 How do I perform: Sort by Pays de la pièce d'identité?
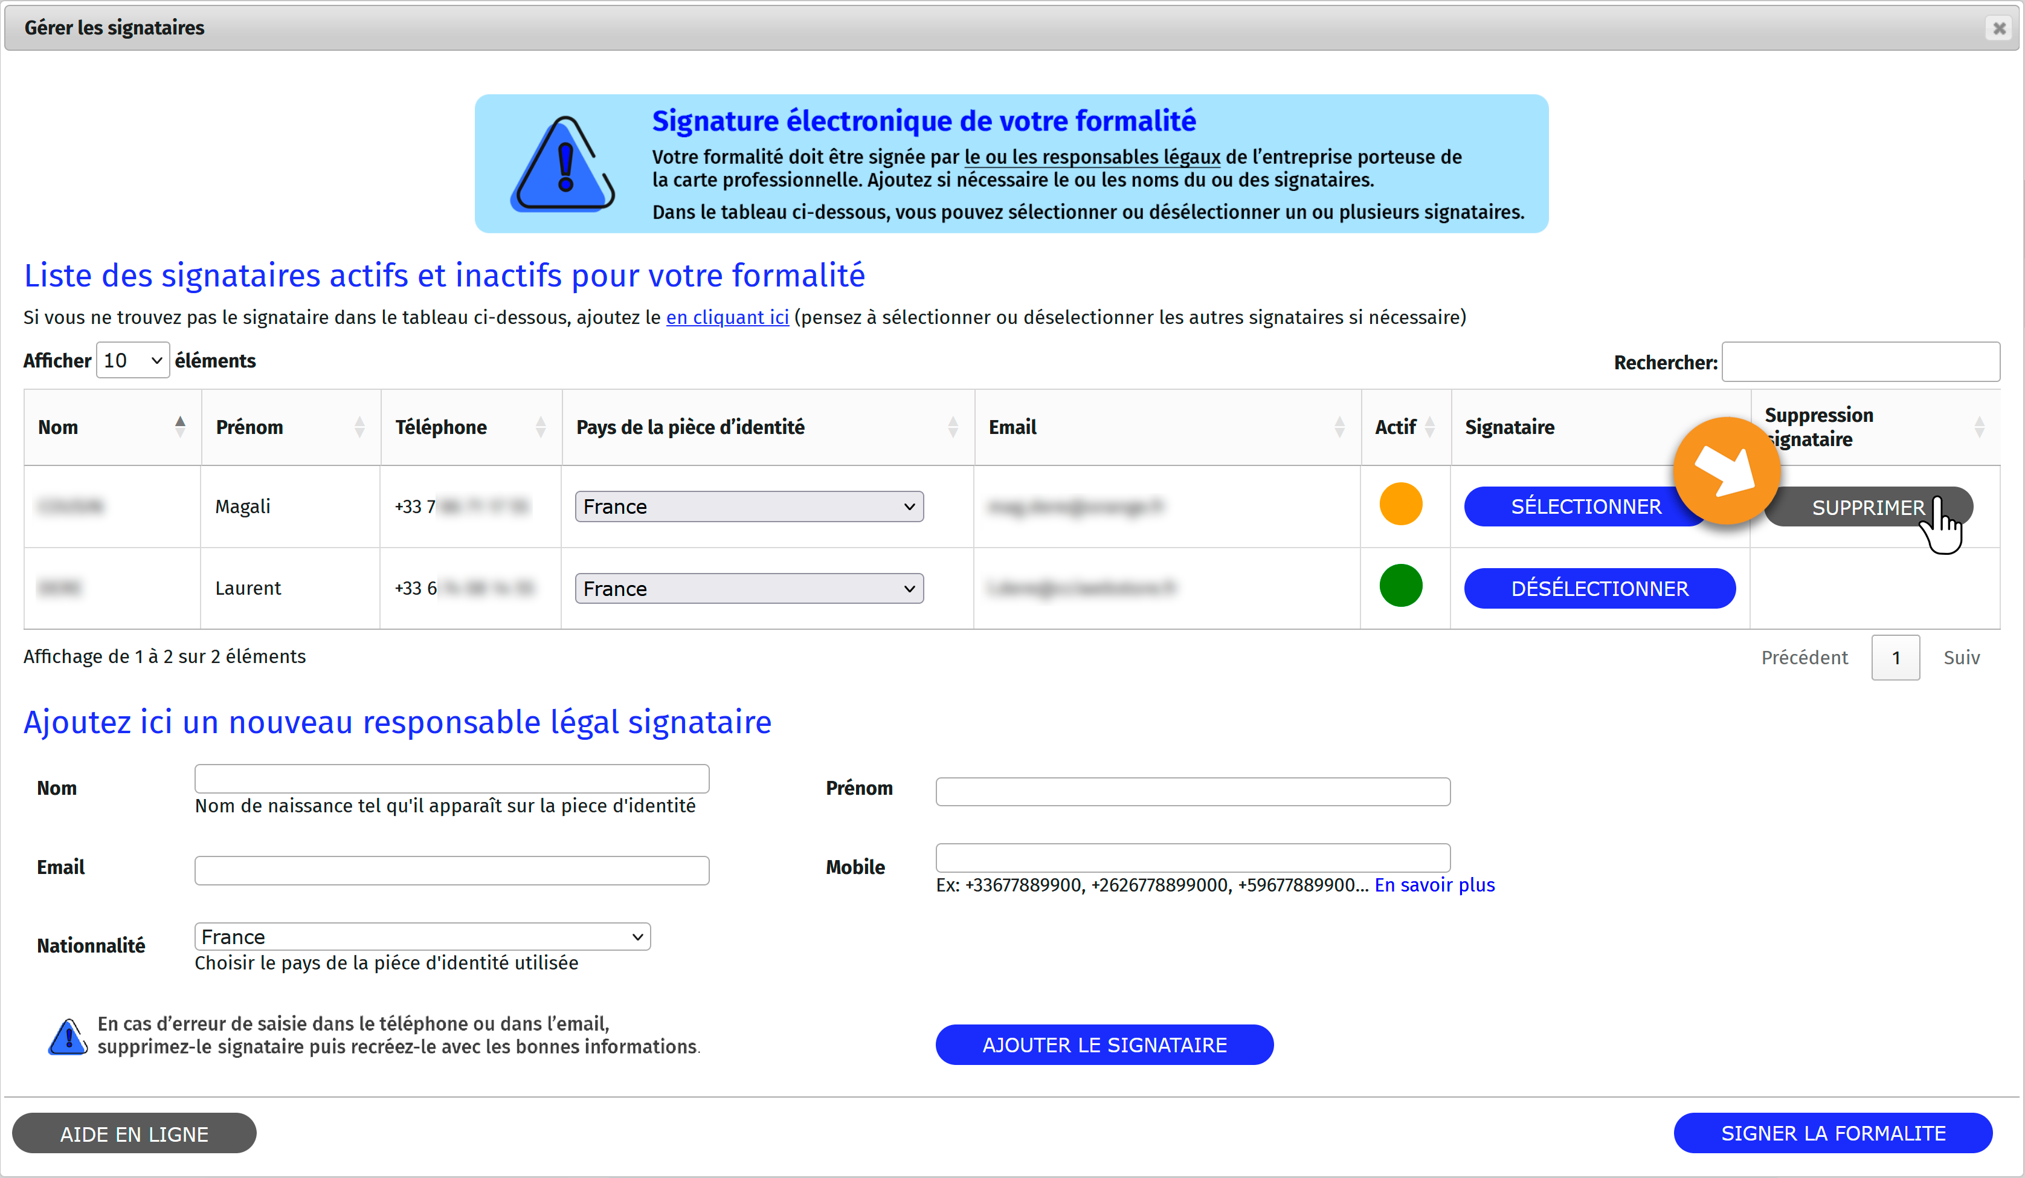click(767, 427)
